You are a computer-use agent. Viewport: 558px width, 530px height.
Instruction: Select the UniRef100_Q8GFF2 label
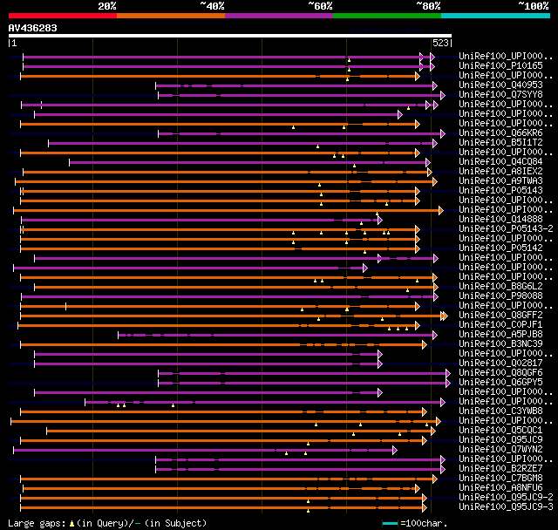pyautogui.click(x=500, y=316)
